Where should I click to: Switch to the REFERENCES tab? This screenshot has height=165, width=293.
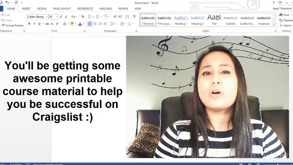tap(85, 9)
